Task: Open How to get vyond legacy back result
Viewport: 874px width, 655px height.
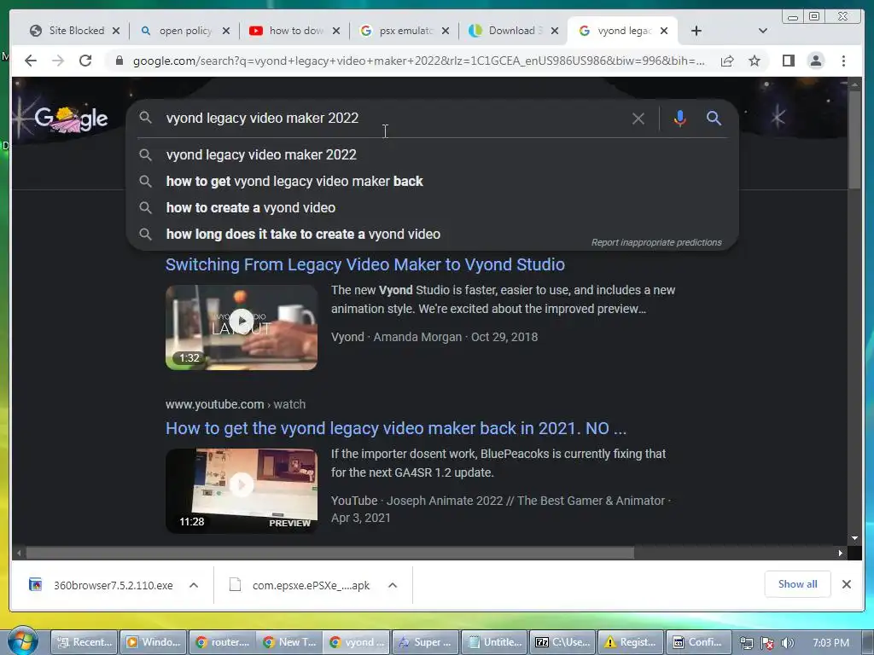Action: point(396,428)
